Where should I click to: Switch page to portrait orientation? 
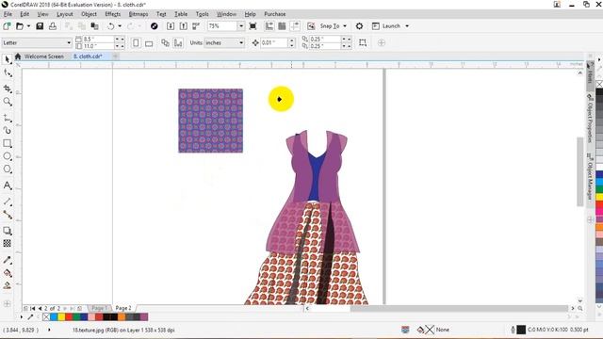(x=136, y=43)
